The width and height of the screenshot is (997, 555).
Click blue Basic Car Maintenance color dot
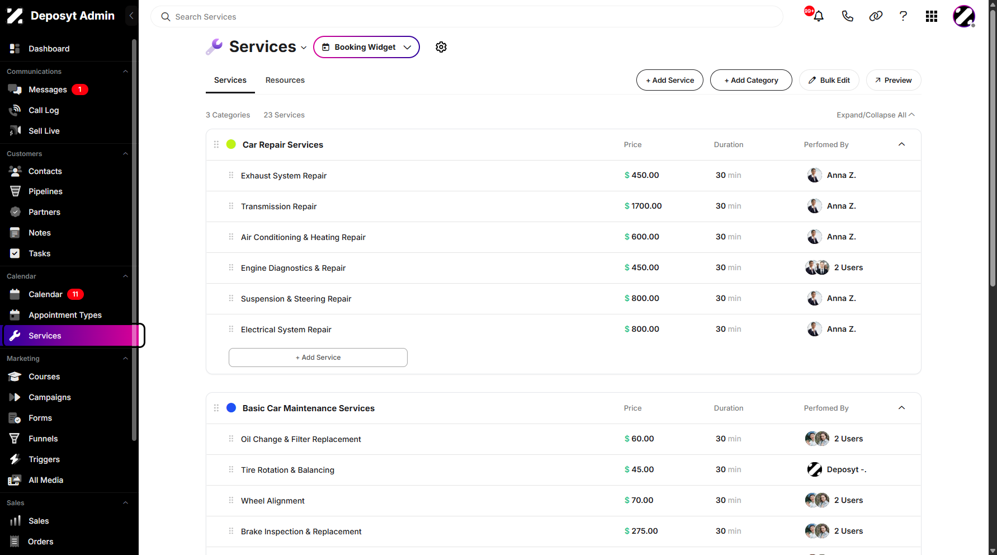point(231,408)
